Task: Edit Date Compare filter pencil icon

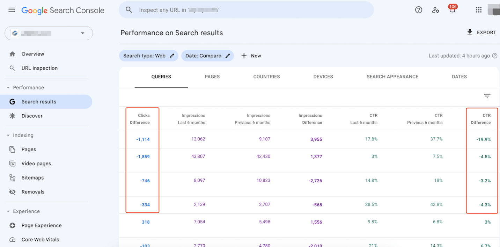Action: point(228,56)
